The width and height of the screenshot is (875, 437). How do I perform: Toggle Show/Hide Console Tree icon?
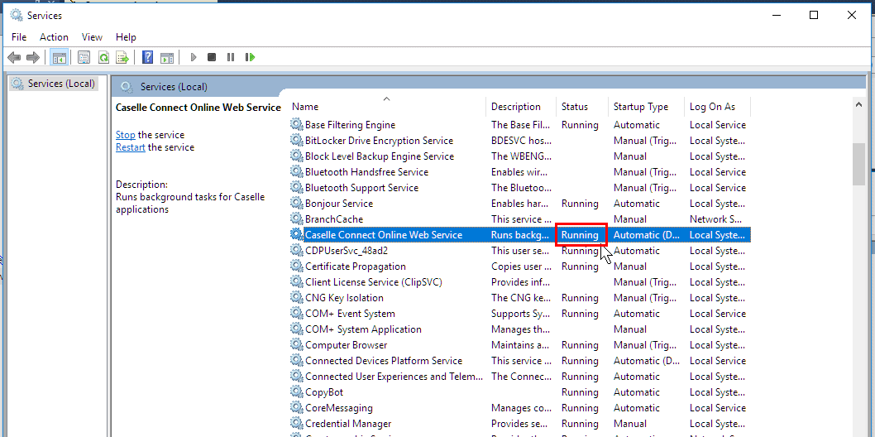coord(60,57)
